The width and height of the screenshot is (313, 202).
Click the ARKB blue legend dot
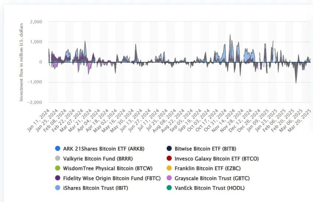tap(58, 149)
